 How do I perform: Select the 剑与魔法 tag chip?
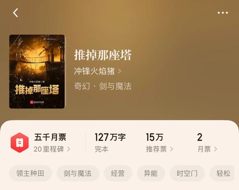click(x=78, y=174)
